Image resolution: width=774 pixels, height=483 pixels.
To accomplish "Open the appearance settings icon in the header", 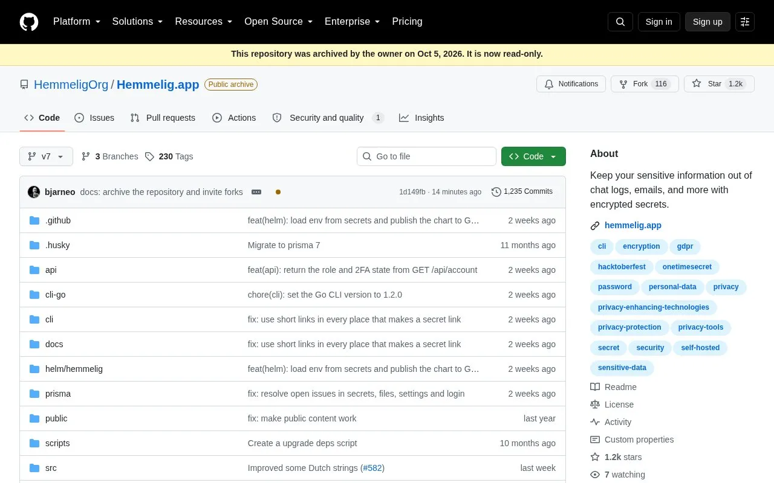I will pyautogui.click(x=745, y=22).
